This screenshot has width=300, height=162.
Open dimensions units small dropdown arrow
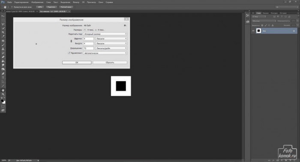pos(85,30)
